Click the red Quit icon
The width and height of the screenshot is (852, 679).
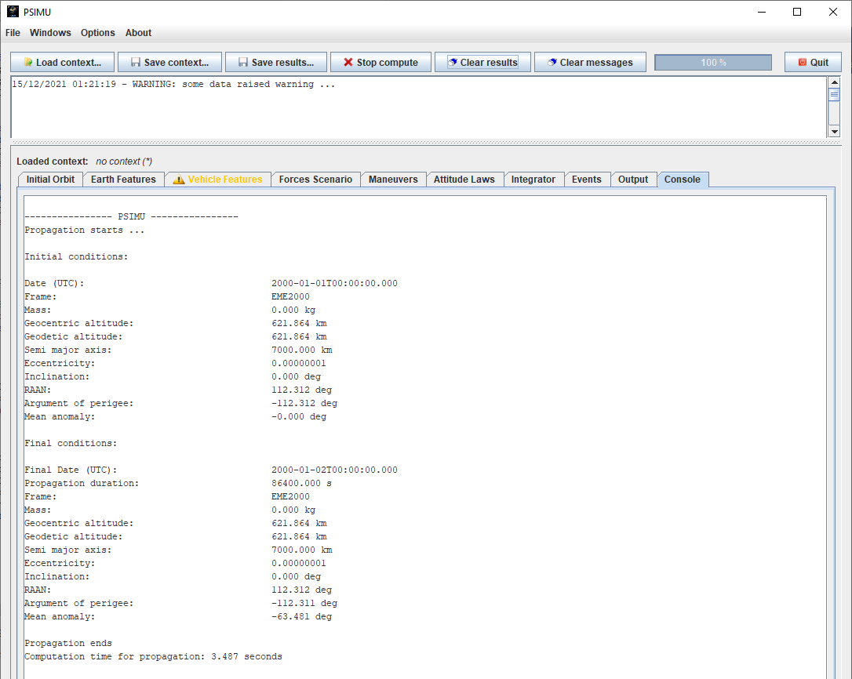[802, 63]
